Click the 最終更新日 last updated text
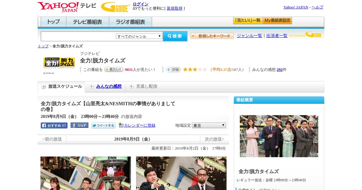This screenshot has width=362, height=190. click(189, 148)
